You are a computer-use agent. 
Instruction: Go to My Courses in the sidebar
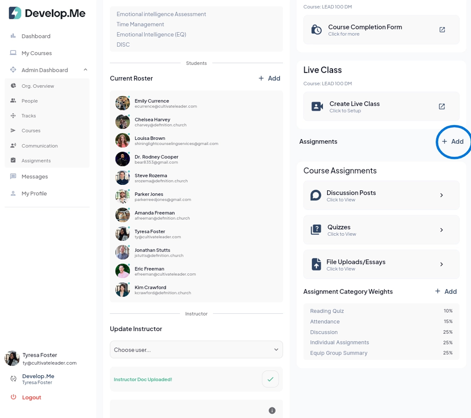[36, 53]
